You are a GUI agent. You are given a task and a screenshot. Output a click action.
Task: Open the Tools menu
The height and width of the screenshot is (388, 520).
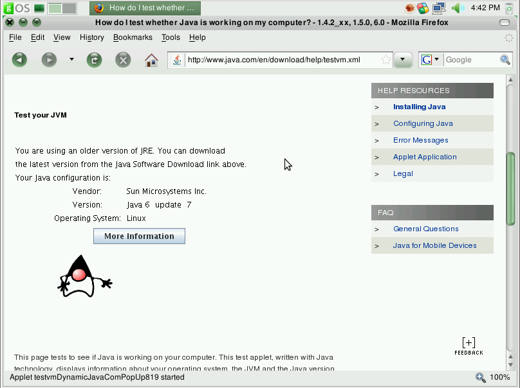coord(171,37)
